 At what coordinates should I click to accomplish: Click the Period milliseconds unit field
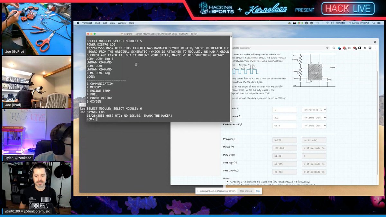[314, 148]
